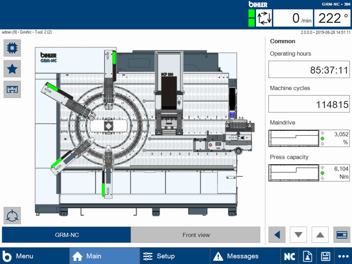Image resolution: width=352 pixels, height=264 pixels.
Task: Click the Machine cycles value 114815
Action: 309,104
